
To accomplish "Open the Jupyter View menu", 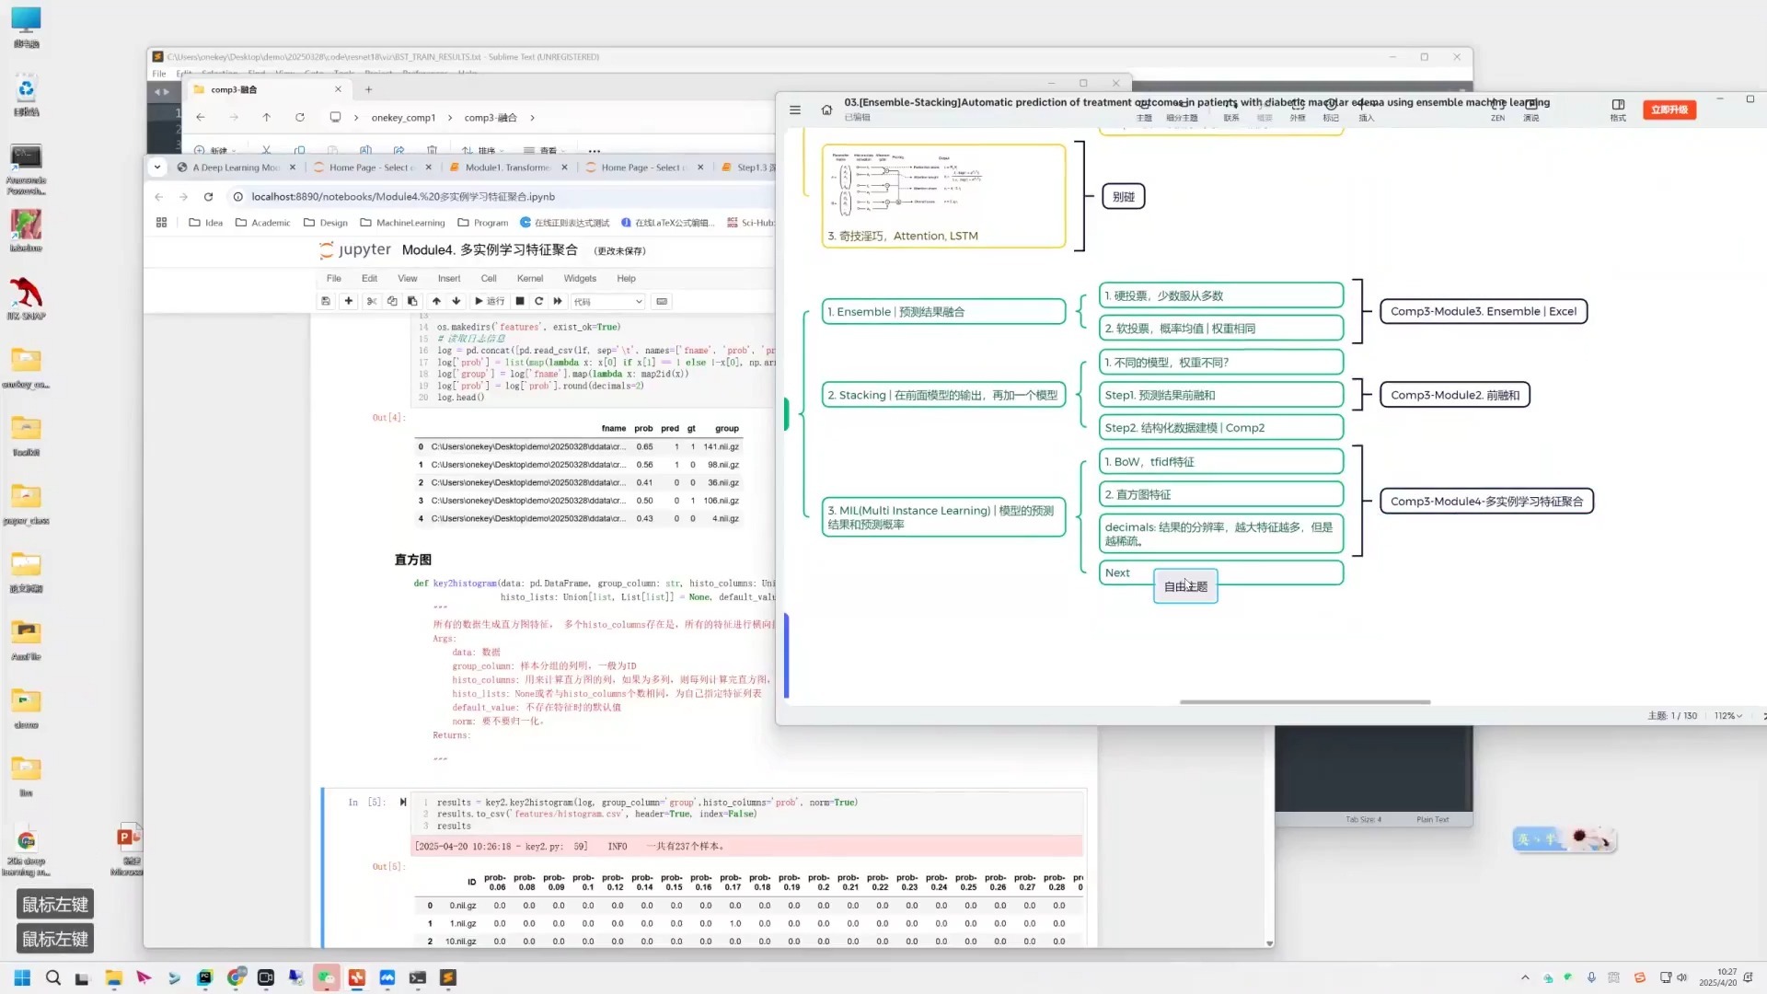I will [408, 278].
